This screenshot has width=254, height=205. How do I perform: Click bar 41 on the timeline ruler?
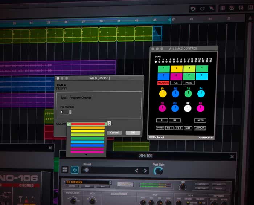click(x=119, y=21)
